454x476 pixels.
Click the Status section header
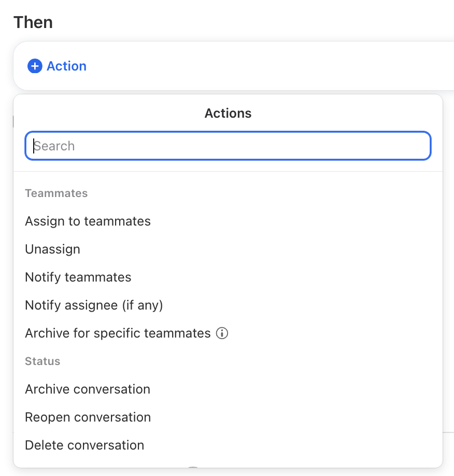[42, 361]
